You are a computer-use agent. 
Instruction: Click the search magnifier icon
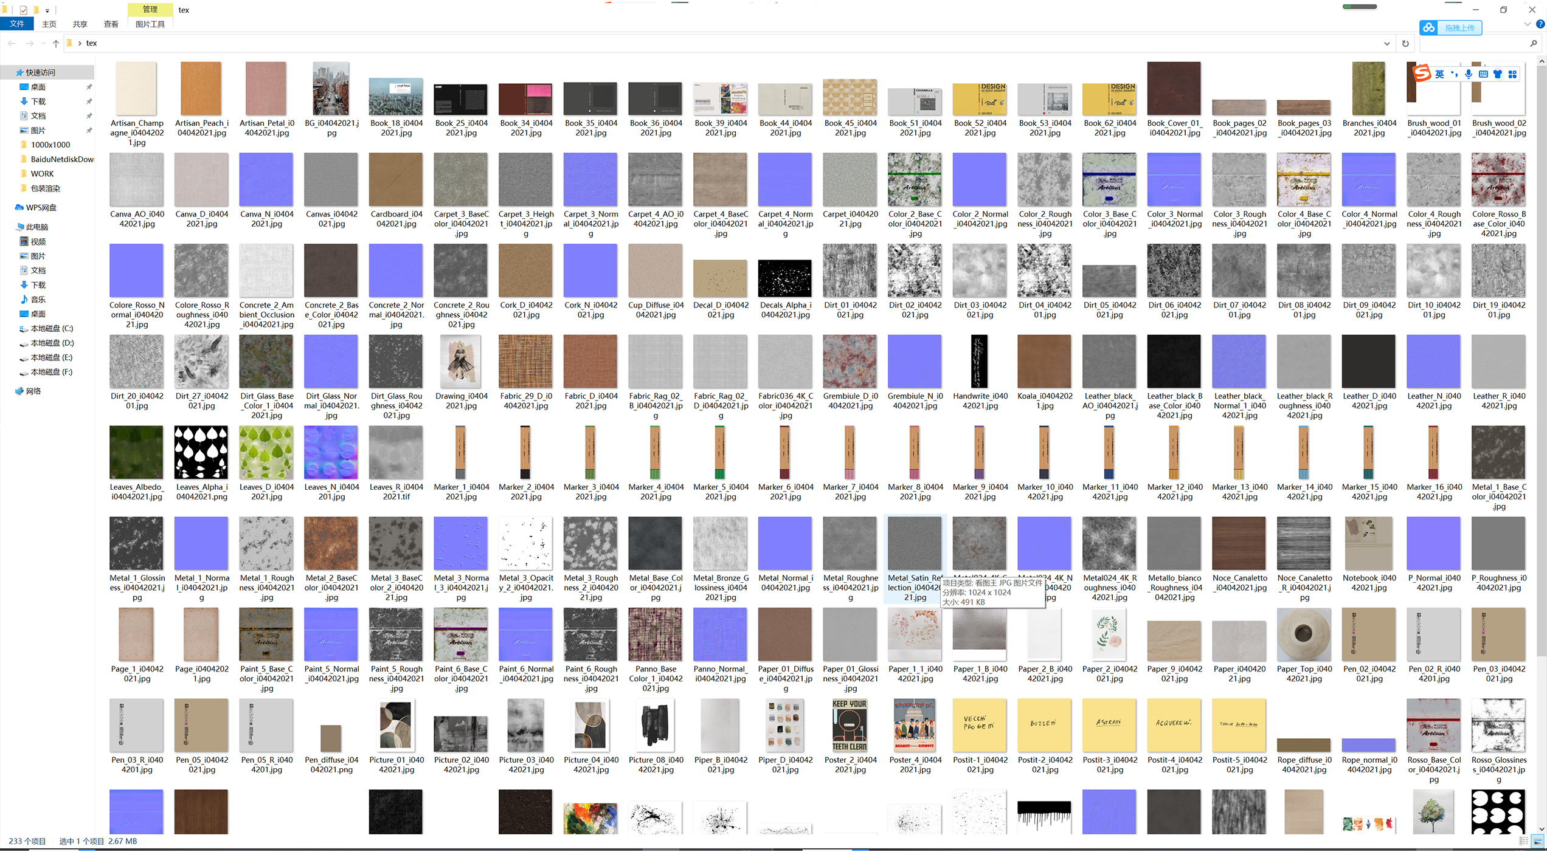click(x=1534, y=43)
